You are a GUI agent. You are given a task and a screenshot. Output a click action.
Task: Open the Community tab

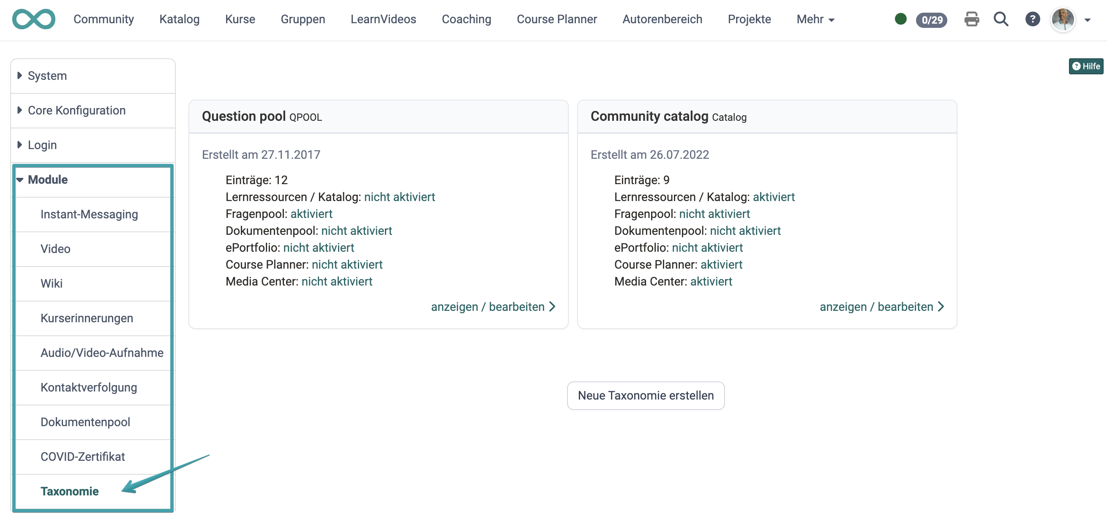tap(104, 19)
